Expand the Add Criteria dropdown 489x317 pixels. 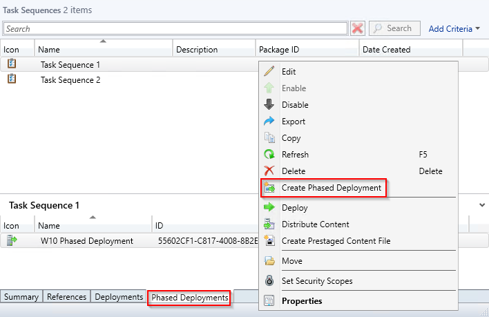pos(454,28)
